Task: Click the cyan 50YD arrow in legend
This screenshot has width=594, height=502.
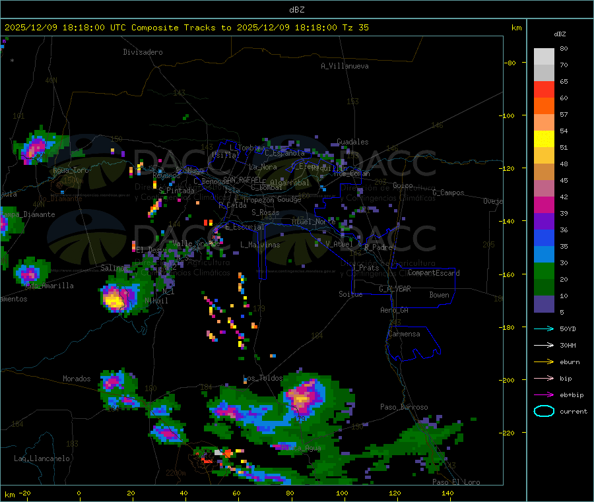Action: pyautogui.click(x=544, y=329)
